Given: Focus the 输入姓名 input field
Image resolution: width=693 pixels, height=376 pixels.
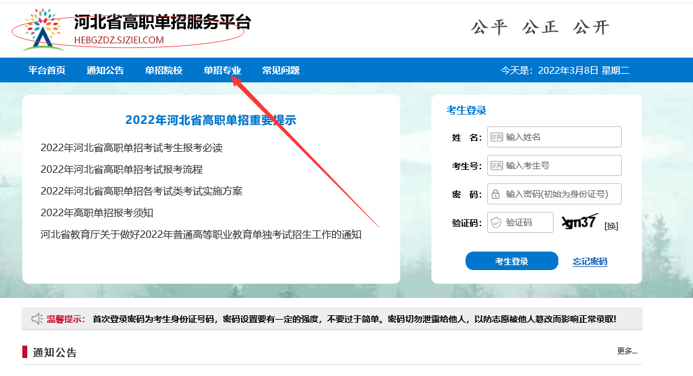Looking at the screenshot, I should pyautogui.click(x=554, y=137).
